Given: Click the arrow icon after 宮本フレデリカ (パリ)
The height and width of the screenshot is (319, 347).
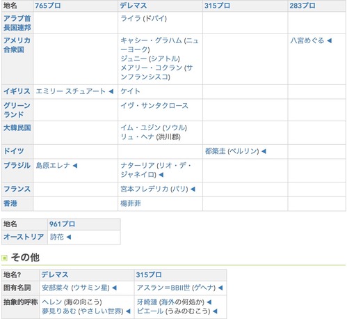Looking at the screenshot, I should [193, 189].
